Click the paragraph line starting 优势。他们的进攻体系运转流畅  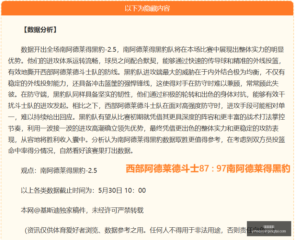(x=145, y=61)
